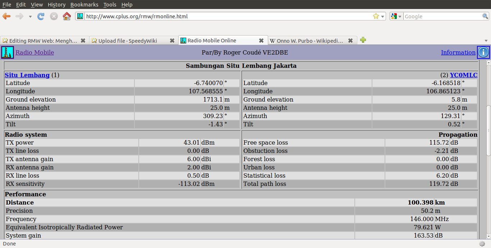
Task: Open the Bookmarks menu
Action: click(x=84, y=5)
